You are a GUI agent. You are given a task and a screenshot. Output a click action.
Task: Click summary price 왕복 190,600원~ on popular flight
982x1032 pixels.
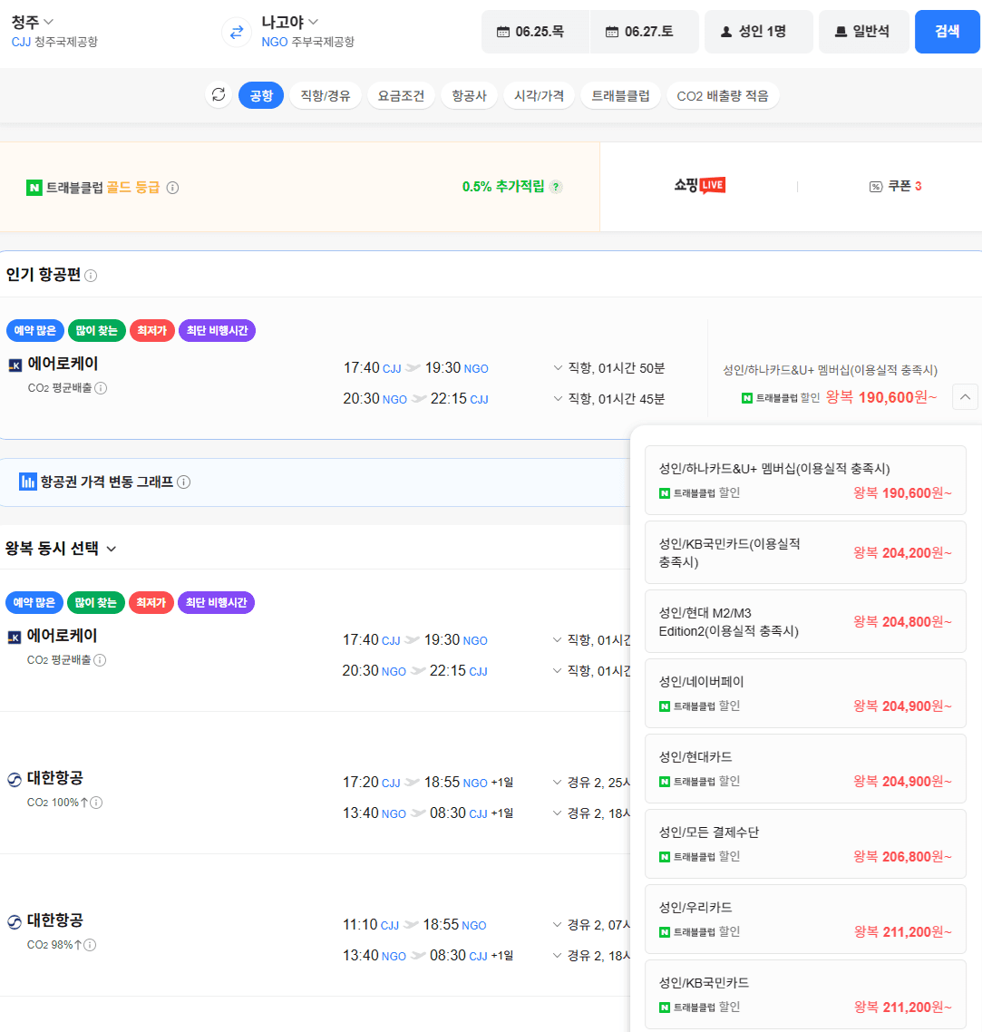[880, 397]
